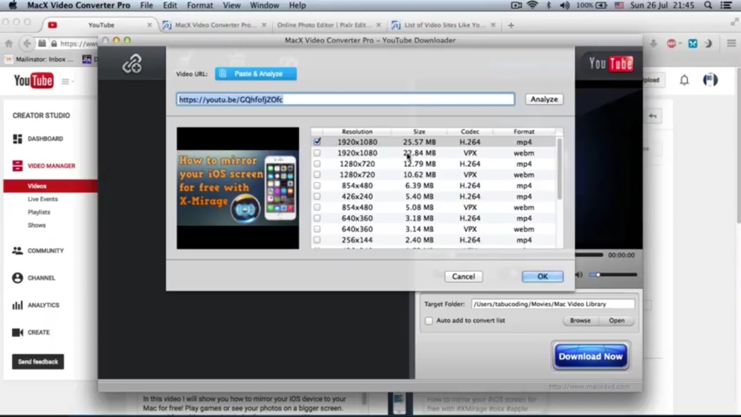Open the browser hamburger menu

731,44
